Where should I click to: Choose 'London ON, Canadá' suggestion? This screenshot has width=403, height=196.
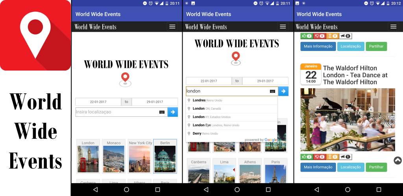pos(231,109)
